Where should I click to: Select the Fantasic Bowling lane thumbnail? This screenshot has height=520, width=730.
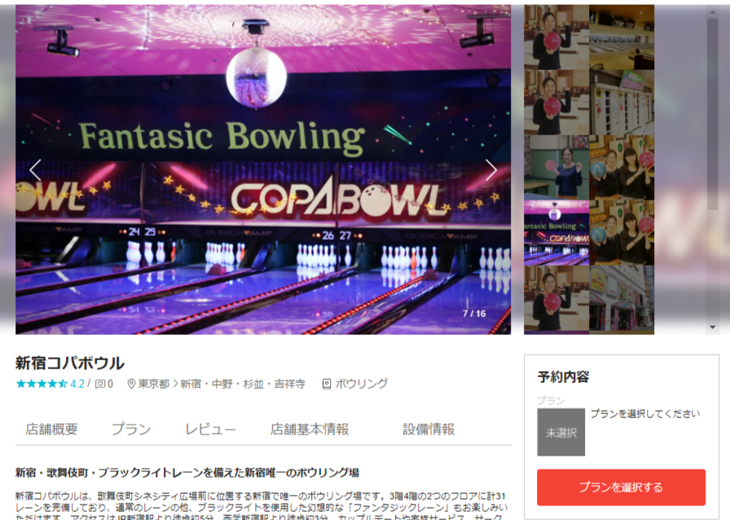[556, 233]
